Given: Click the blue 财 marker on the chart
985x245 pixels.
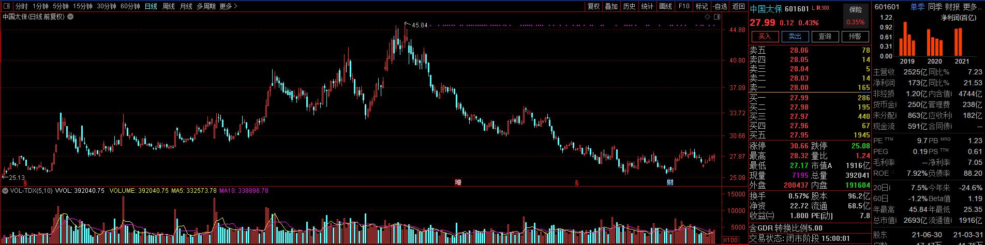Looking at the screenshot, I should pyautogui.click(x=670, y=182).
